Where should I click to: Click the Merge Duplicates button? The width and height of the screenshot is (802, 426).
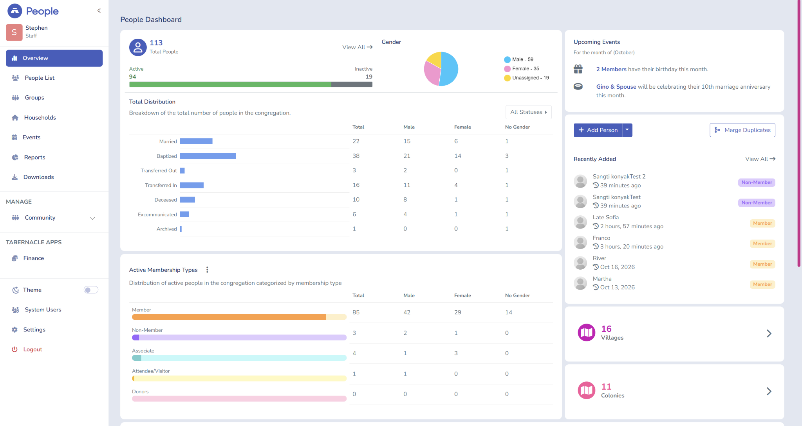pos(742,130)
